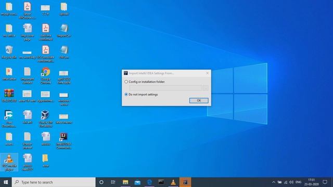333x187 pixels.
Task: Click the config folder path field
Action: 165,88
